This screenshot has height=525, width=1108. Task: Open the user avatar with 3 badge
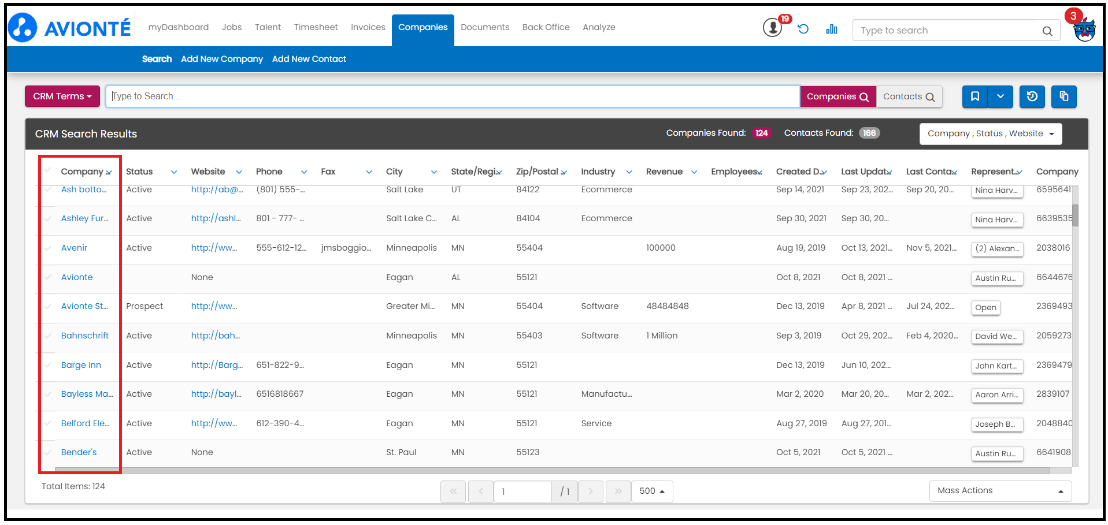1084,29
